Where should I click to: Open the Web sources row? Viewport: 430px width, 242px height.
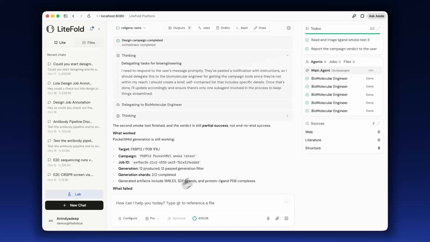[x=343, y=132]
